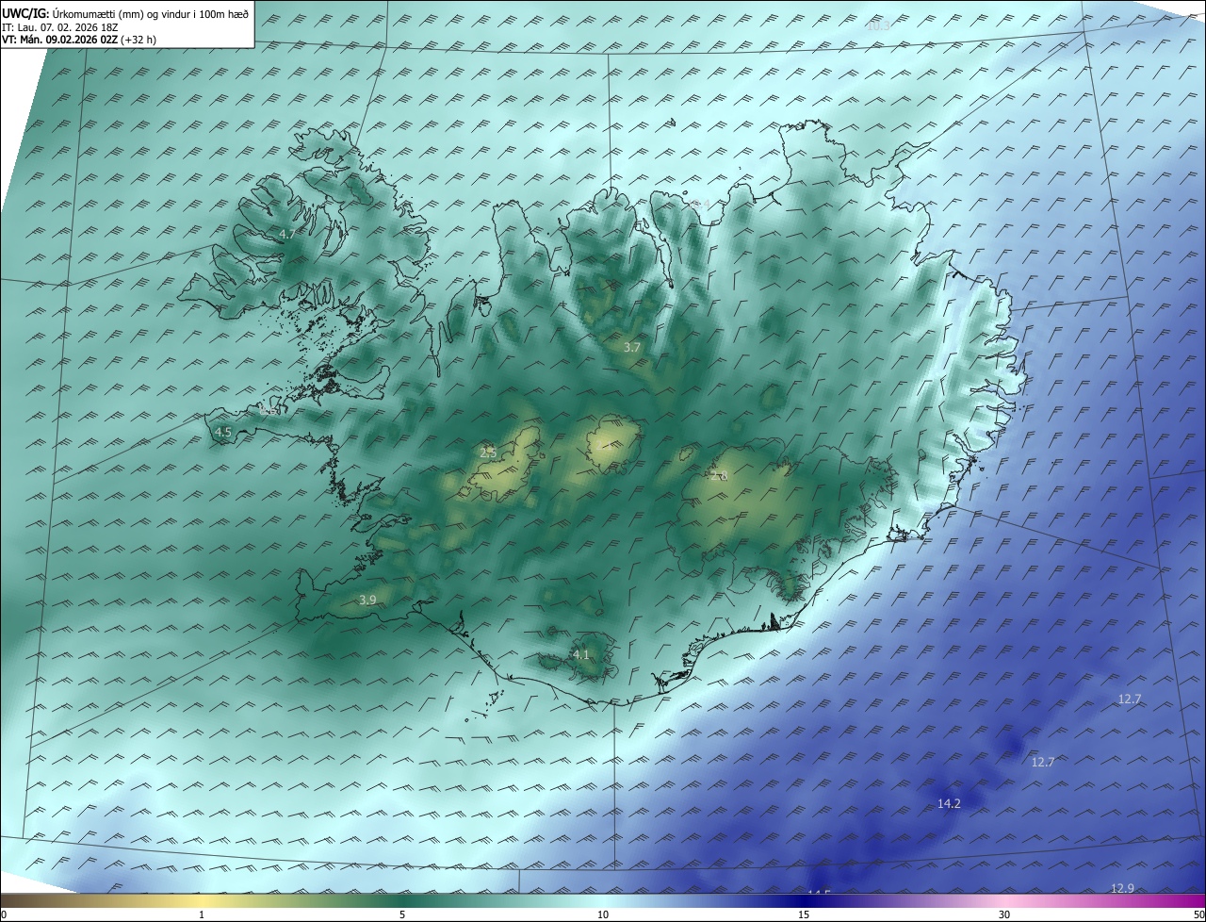
Task: Click the 4.1 value near the south coast
Action: tap(580, 654)
